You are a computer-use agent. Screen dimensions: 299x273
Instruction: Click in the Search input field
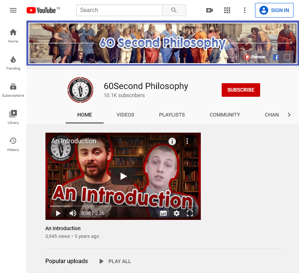point(119,10)
